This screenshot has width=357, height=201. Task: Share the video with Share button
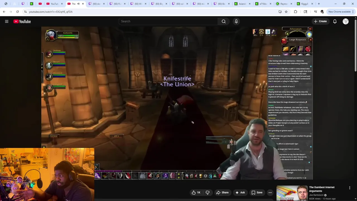click(x=222, y=192)
